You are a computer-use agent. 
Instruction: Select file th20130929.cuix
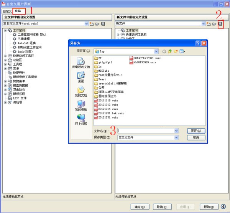143,63
